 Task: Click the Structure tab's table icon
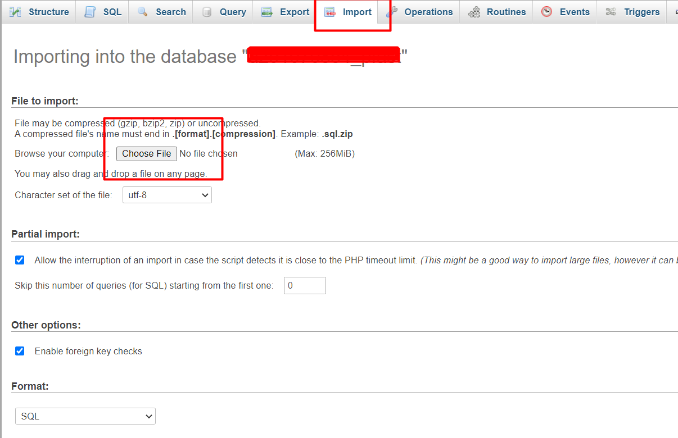click(x=16, y=12)
